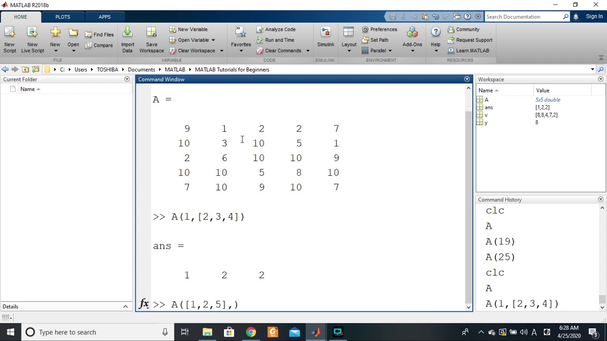607x341 pixels.
Task: Create a New Variable
Action: [188, 29]
